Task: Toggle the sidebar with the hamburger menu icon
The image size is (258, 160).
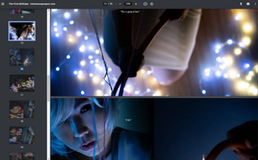Action: point(4,4)
